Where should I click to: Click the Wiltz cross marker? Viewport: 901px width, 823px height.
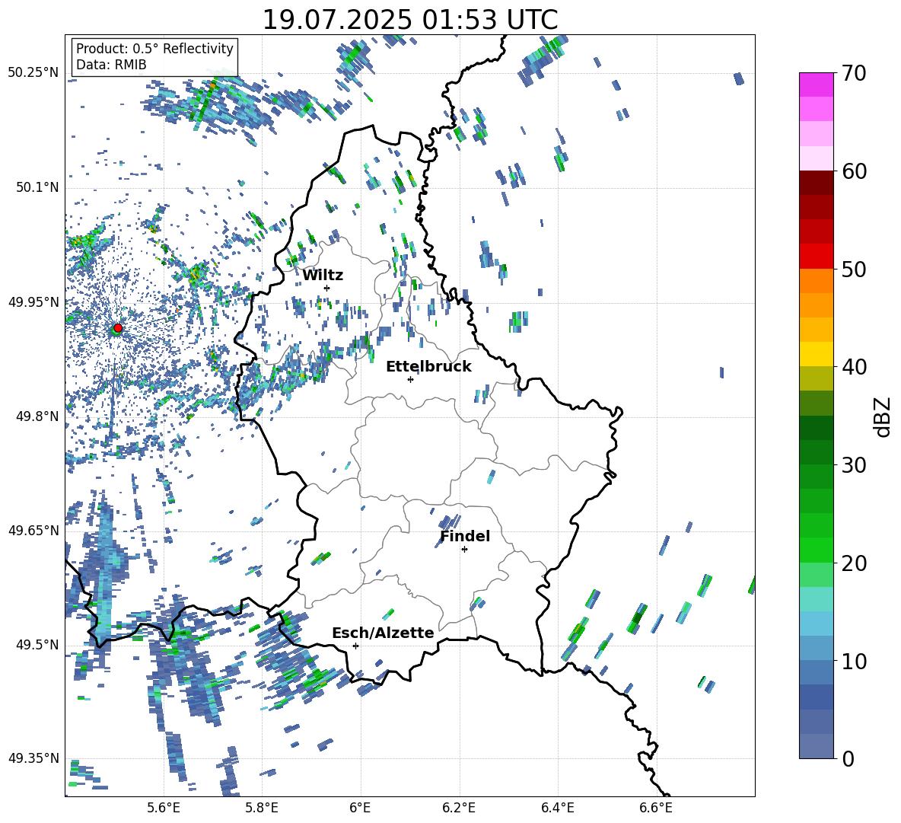pos(327,288)
